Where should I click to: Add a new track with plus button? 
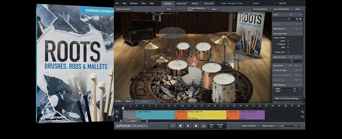pos(158,101)
